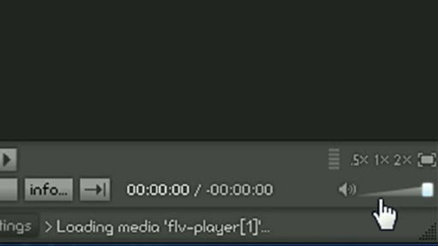Select the 1x zoom size
This screenshot has width=438, height=246.
point(382,160)
